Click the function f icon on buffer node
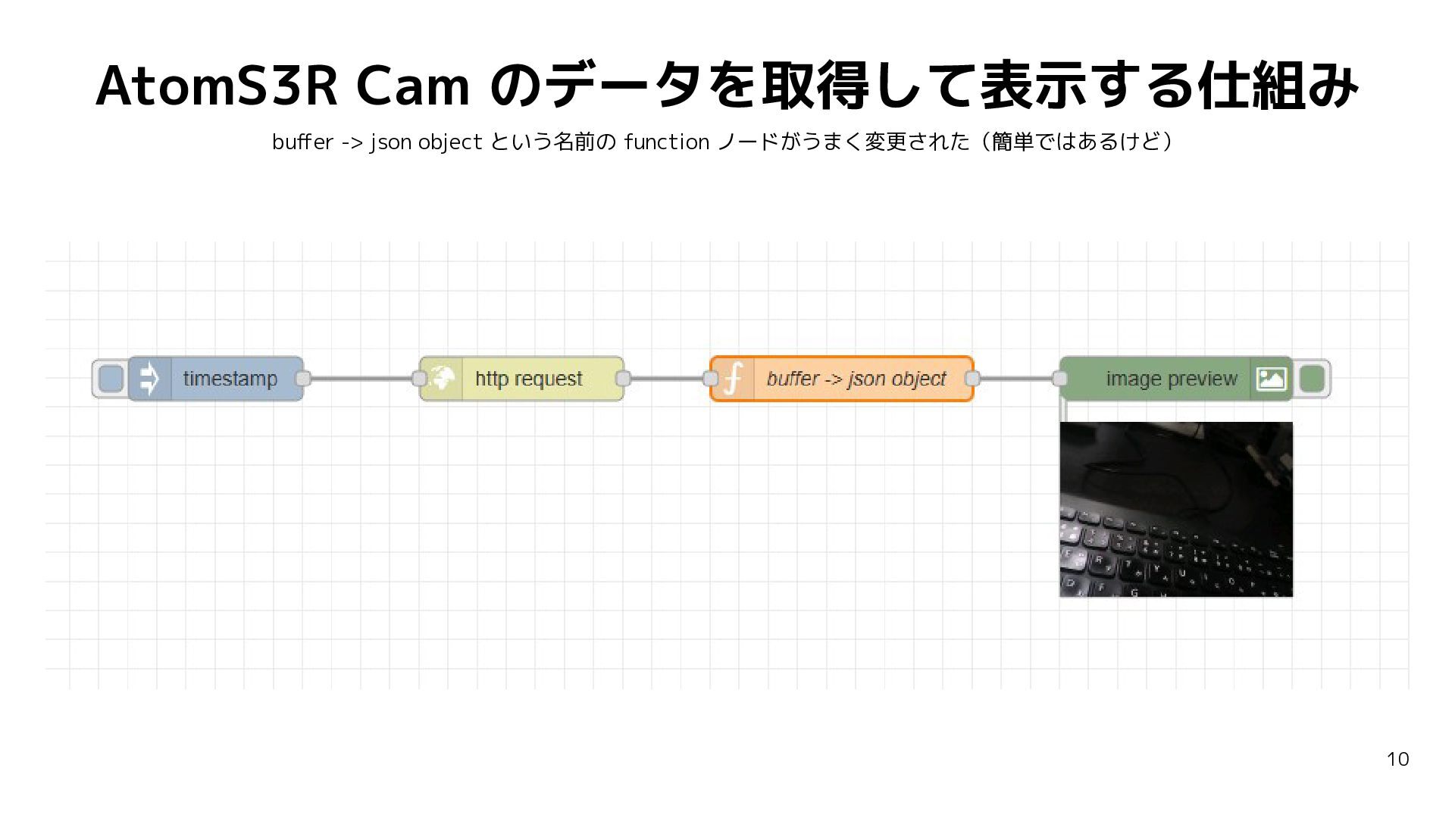 pyautogui.click(x=734, y=379)
